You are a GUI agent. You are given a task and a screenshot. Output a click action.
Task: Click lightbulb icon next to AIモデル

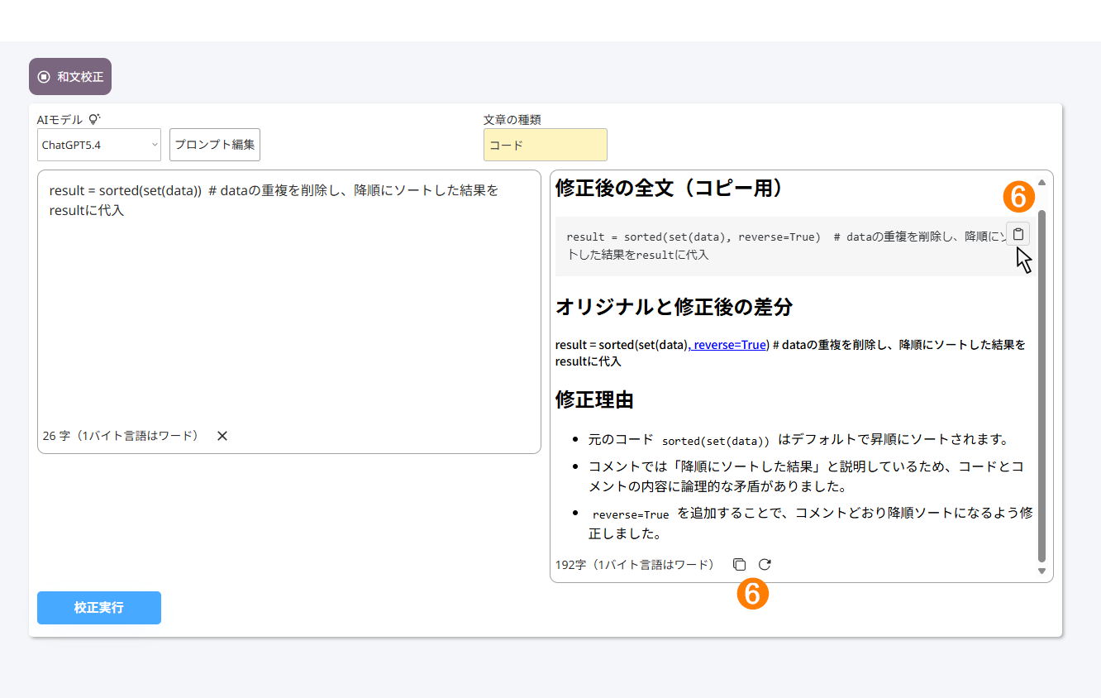click(94, 119)
